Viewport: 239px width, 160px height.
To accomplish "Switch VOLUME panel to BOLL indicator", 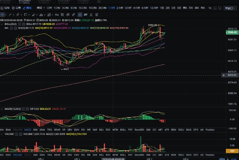I will pos(123,155).
